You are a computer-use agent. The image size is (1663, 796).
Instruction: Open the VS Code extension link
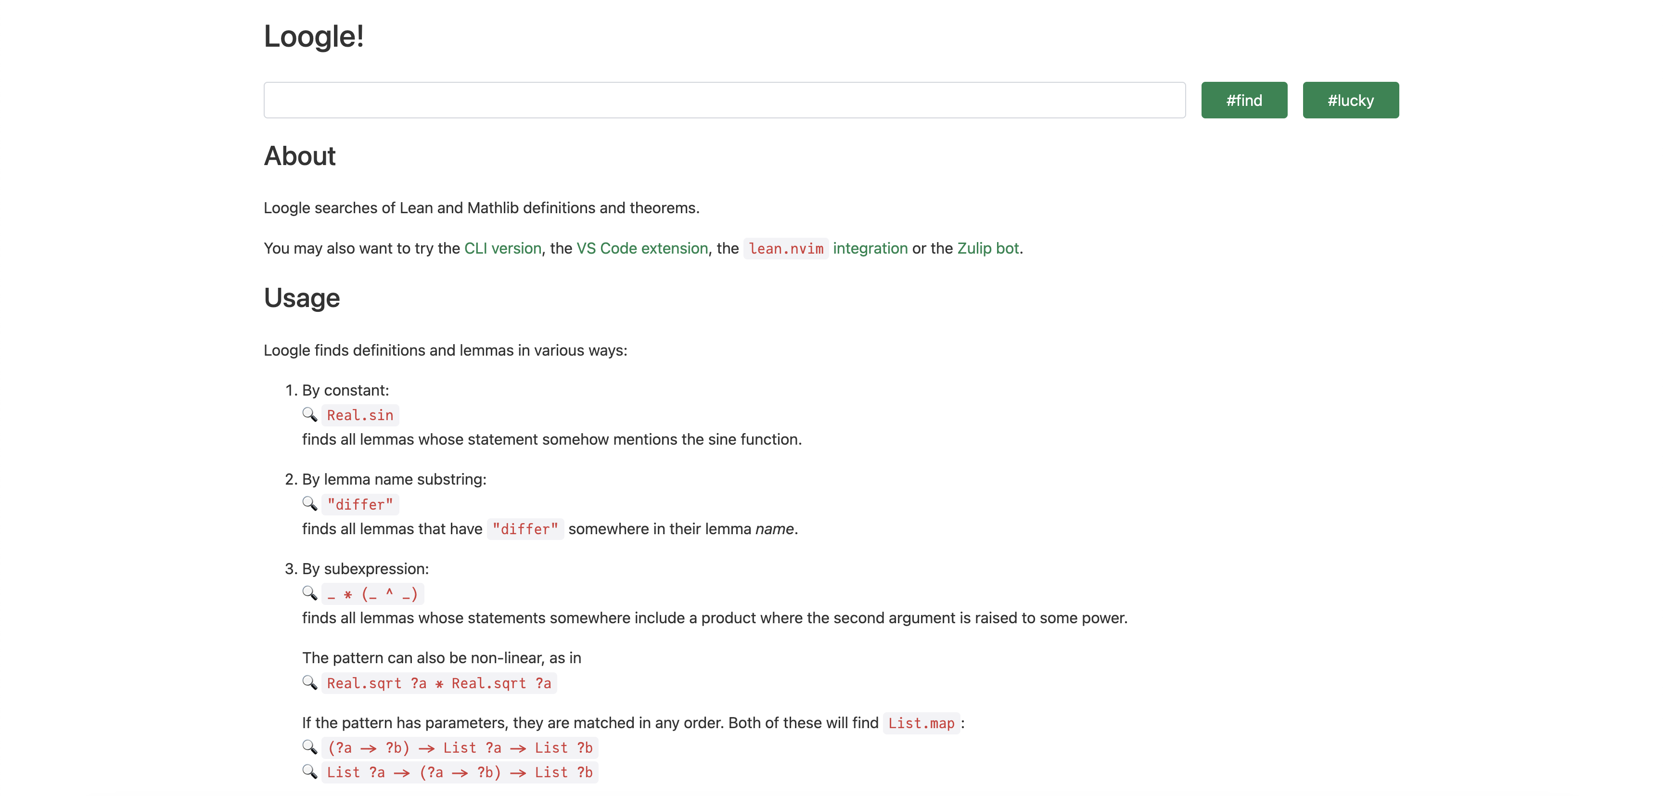pos(642,248)
